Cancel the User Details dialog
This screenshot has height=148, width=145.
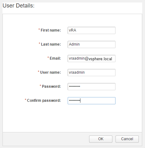coord(127,139)
